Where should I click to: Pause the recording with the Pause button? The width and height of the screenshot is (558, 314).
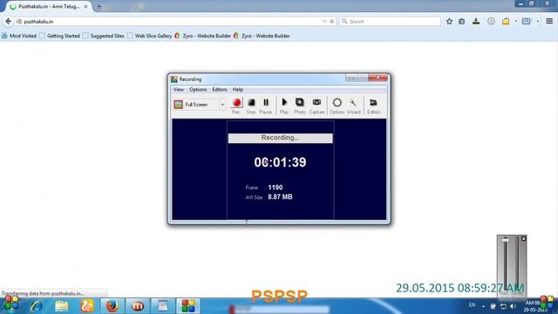265,106
